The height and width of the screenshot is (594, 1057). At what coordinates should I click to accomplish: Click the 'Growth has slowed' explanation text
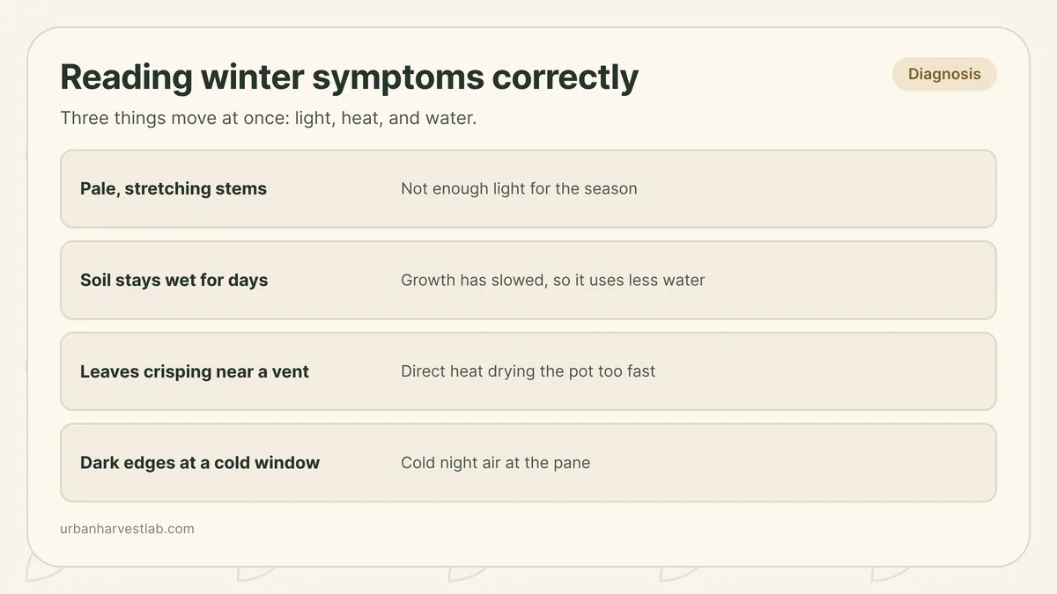click(552, 280)
